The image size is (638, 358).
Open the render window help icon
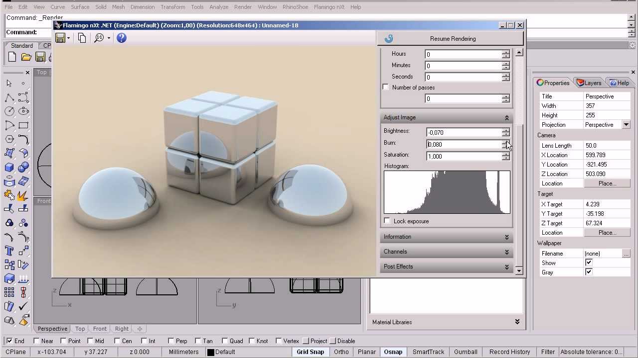(x=122, y=38)
